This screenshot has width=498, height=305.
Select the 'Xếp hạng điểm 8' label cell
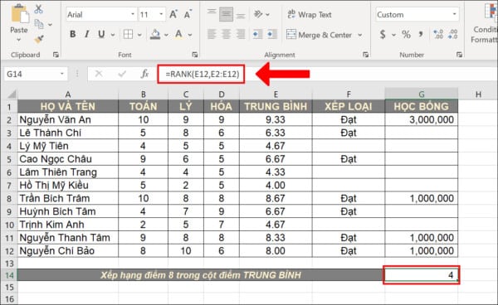click(201, 275)
